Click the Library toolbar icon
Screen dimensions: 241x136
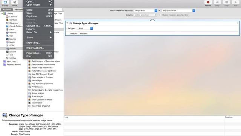pos(5,2)
